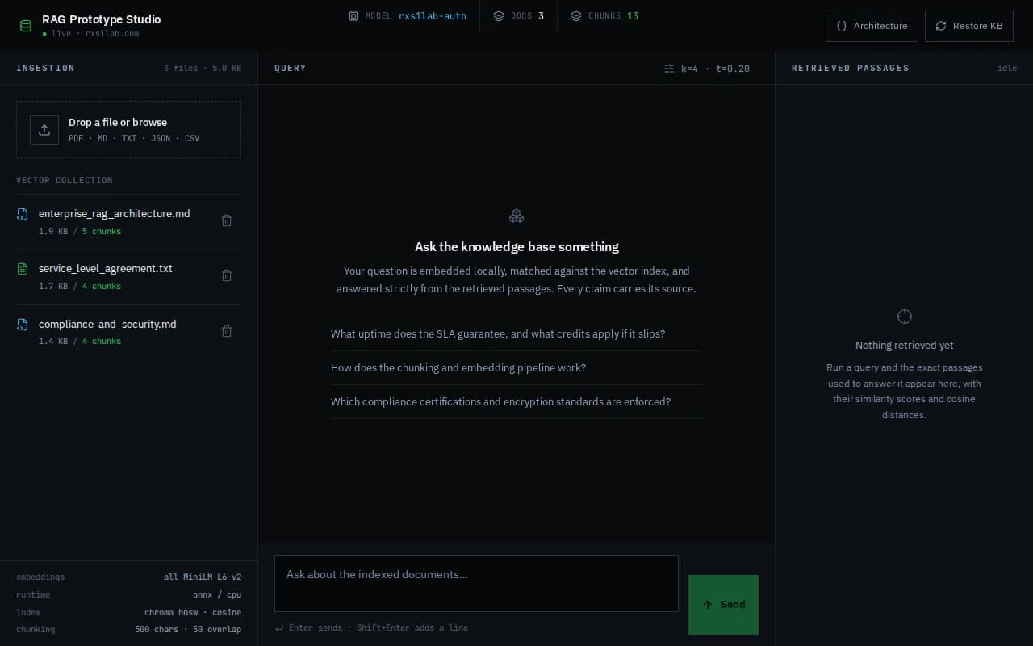Click the Restore KB button

968,26
